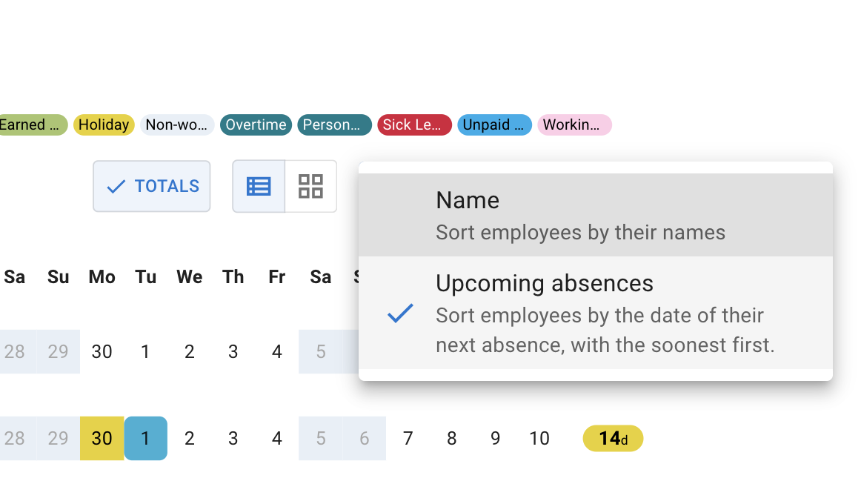Image resolution: width=861 pixels, height=501 pixels.
Task: Select the yellow highlighted date 30
Action: click(102, 438)
